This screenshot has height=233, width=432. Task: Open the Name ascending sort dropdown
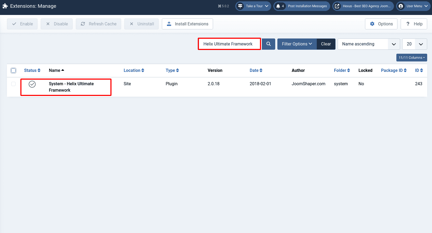368,44
